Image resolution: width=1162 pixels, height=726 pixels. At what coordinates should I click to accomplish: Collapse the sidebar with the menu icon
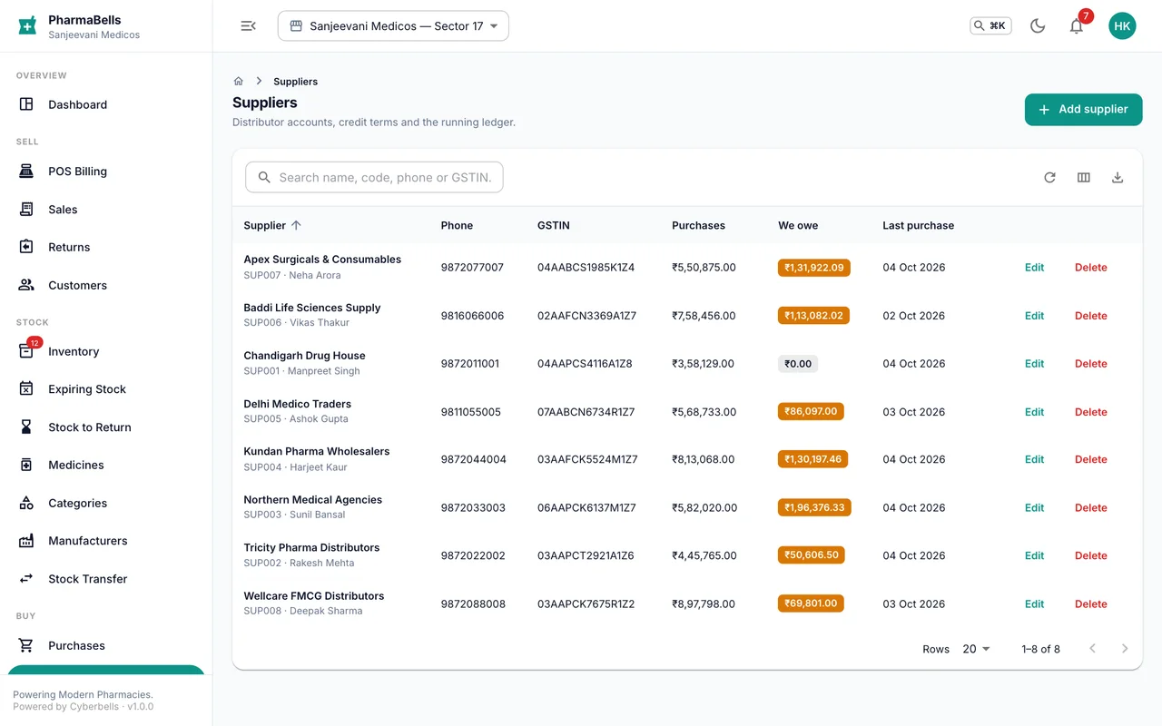pyautogui.click(x=248, y=25)
